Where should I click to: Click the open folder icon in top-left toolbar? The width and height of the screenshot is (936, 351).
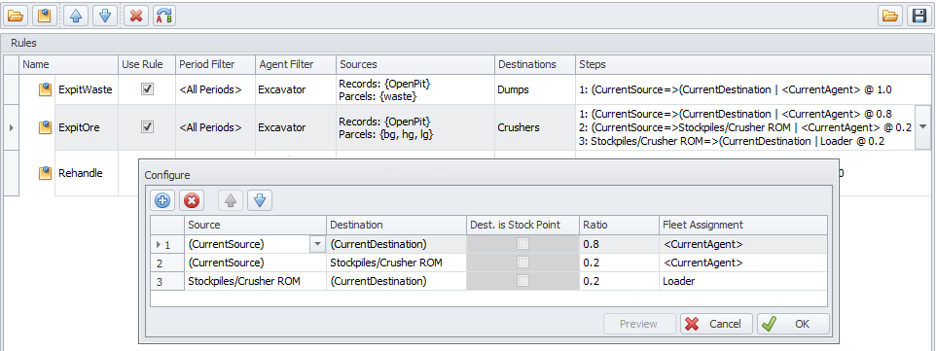click(x=16, y=16)
